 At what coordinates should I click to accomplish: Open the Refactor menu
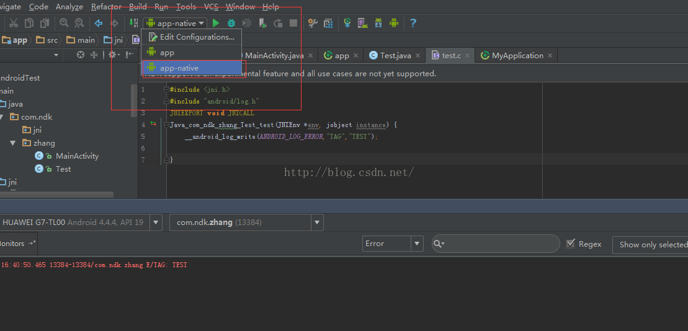coord(106,7)
